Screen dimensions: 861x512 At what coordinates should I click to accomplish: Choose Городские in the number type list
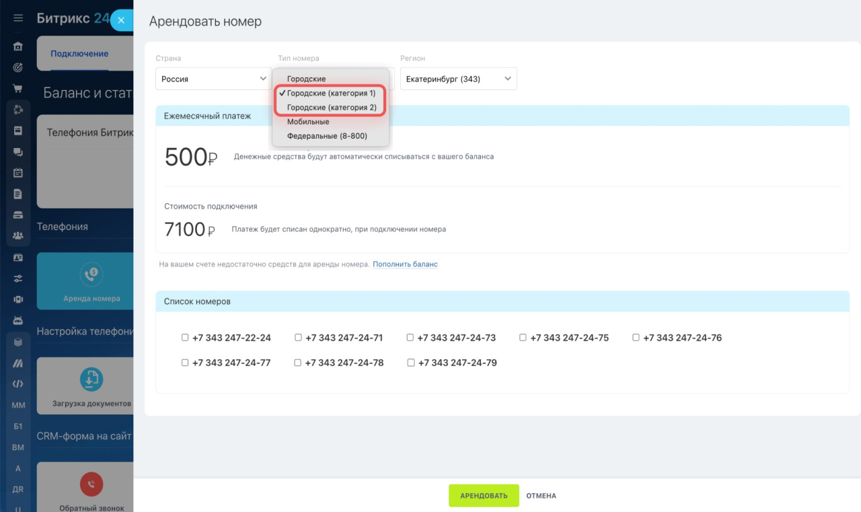point(330,79)
